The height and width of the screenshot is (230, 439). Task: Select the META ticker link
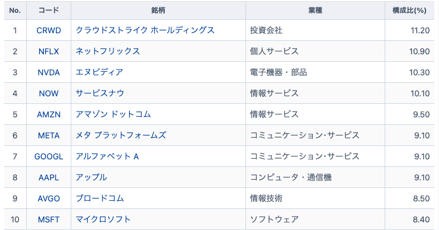pyautogui.click(x=49, y=135)
